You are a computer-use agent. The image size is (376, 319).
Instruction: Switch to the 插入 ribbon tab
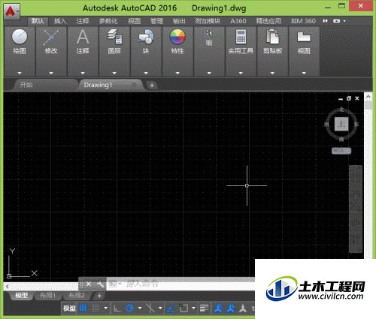pyautogui.click(x=60, y=21)
